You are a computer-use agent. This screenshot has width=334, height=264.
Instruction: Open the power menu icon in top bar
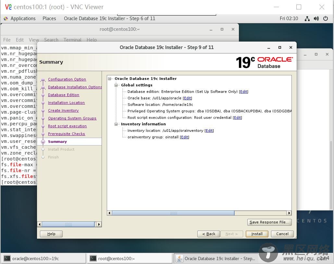326,19
